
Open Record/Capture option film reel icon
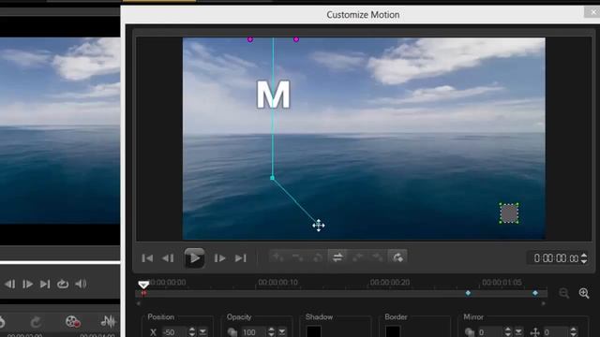click(x=73, y=322)
